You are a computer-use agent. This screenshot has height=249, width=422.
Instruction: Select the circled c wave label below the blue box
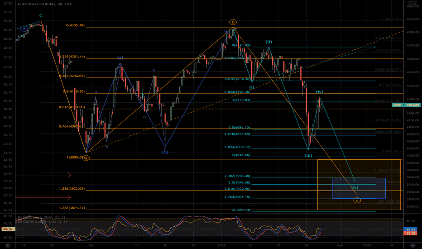(x=357, y=200)
